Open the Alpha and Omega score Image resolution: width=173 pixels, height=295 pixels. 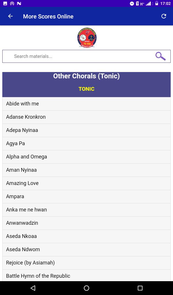tap(86, 157)
